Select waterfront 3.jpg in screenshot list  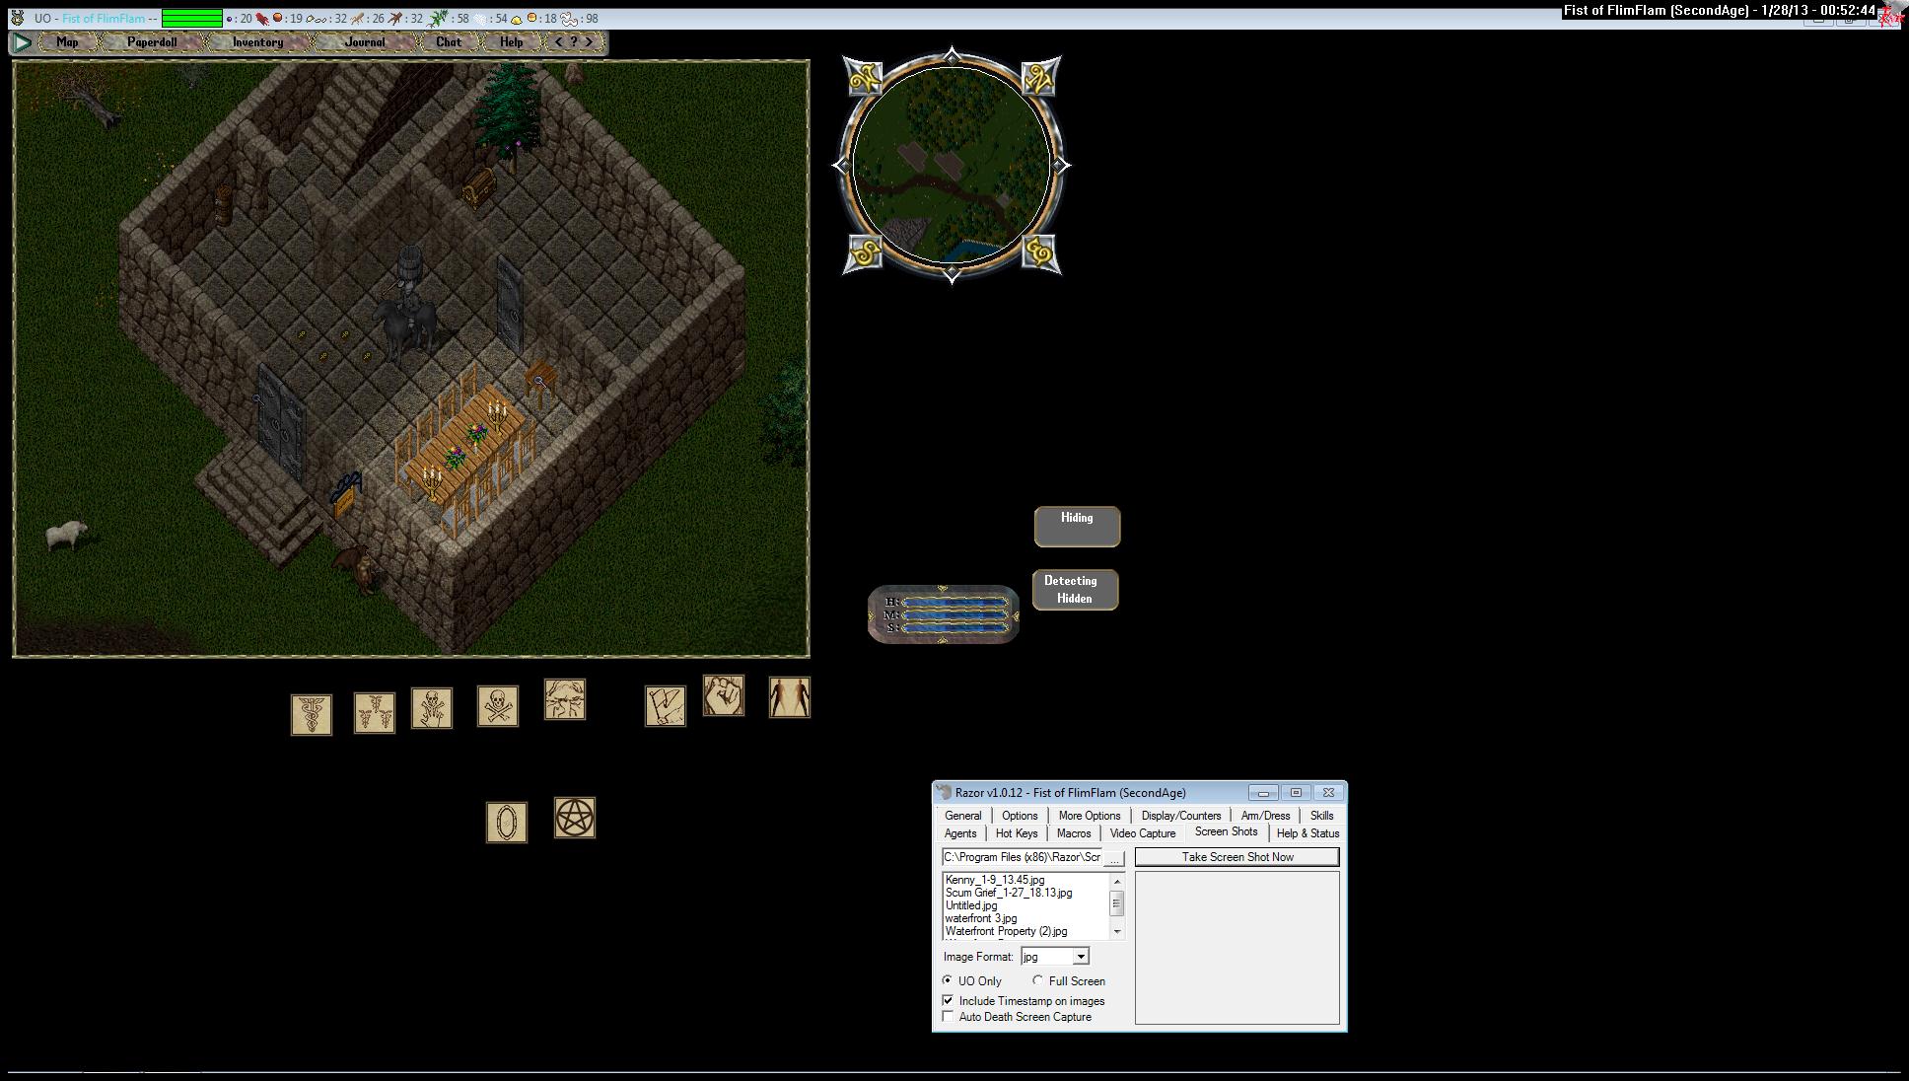[x=980, y=918]
